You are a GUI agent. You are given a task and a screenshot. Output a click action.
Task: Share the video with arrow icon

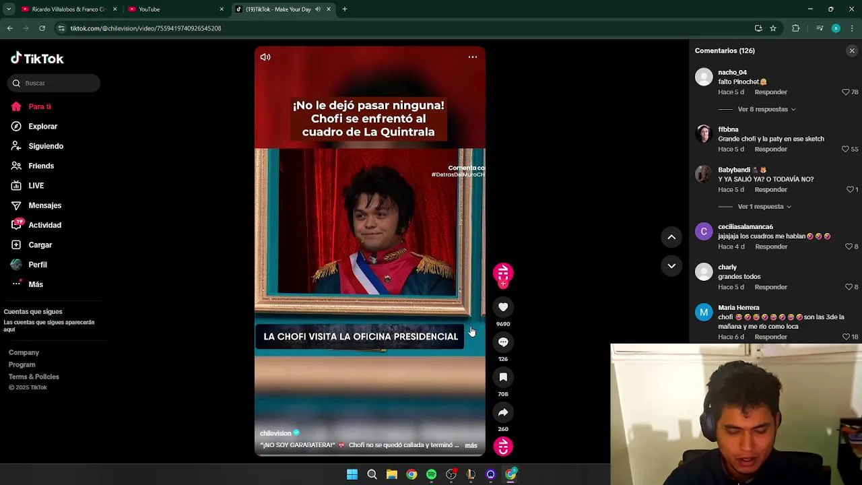[x=503, y=412]
